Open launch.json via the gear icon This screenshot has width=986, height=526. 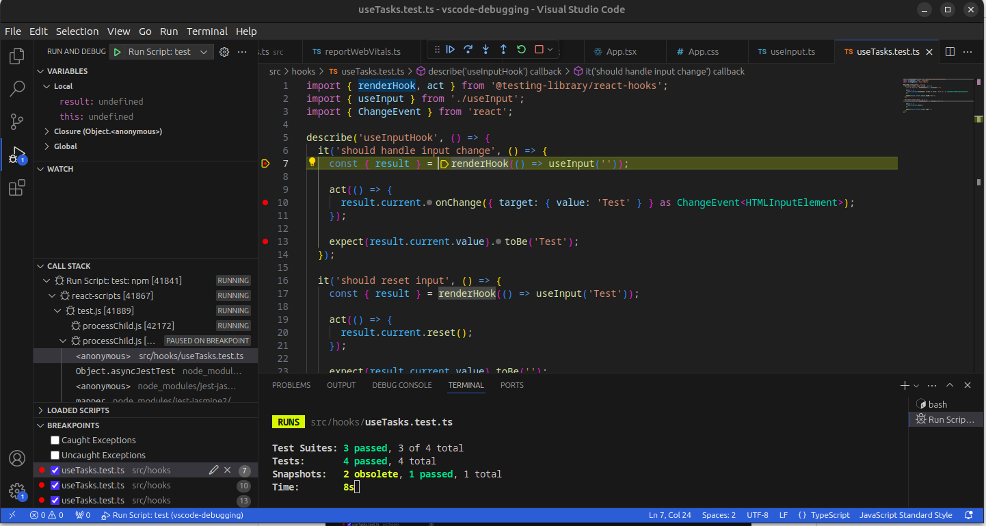point(224,52)
